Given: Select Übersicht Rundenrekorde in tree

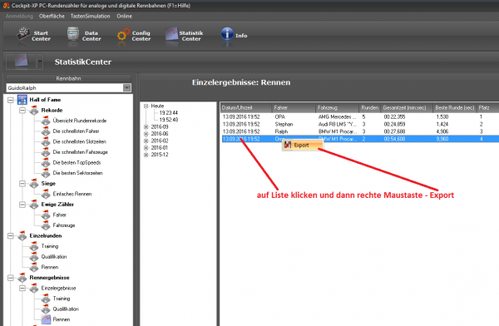Looking at the screenshot, I should point(80,121).
